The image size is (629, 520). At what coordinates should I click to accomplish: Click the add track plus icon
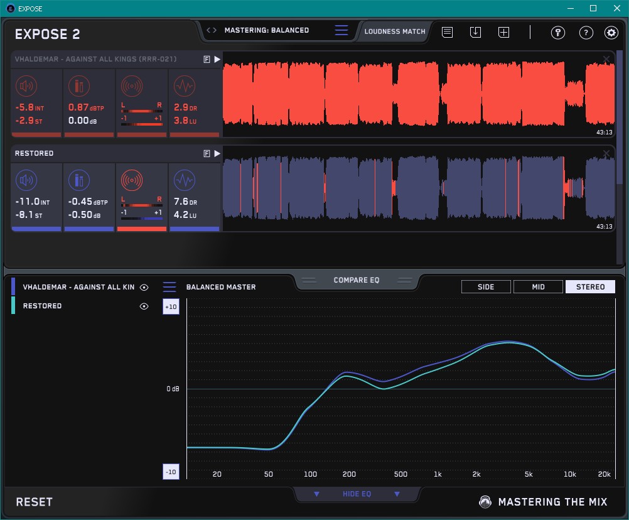tap(503, 33)
